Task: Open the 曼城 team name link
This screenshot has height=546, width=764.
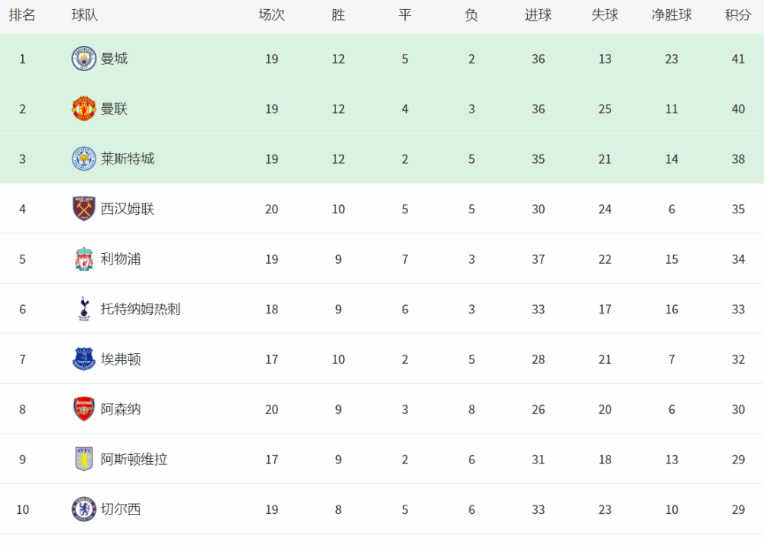Action: 114,59
